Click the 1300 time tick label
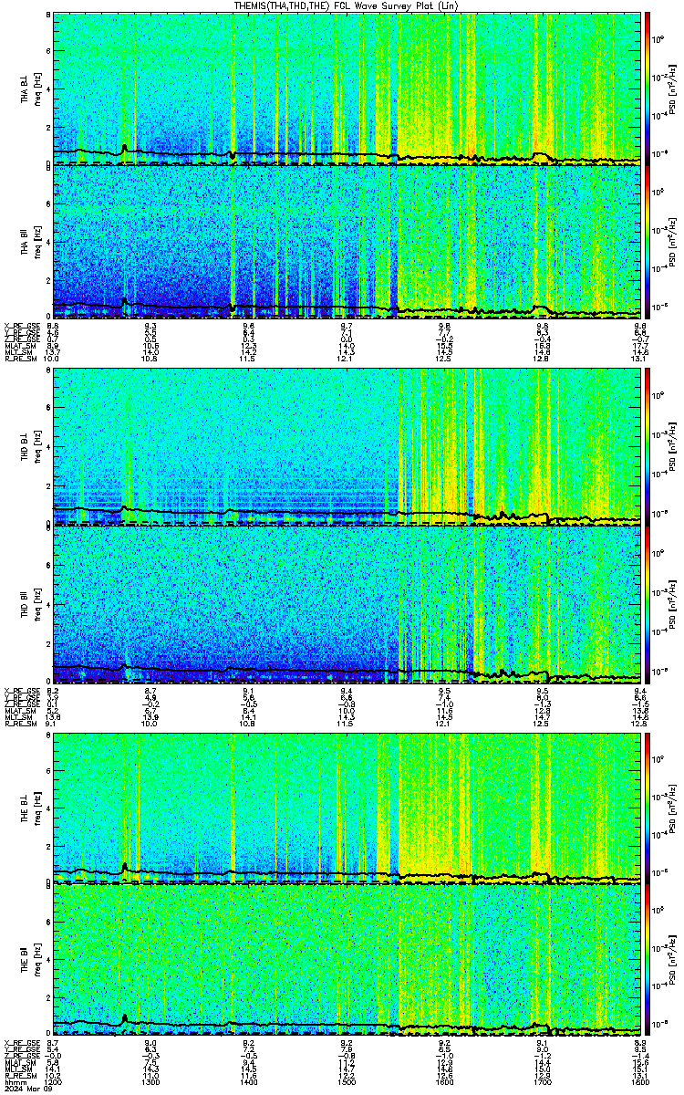Viewport: 684px width, 1095px height. [150, 1082]
